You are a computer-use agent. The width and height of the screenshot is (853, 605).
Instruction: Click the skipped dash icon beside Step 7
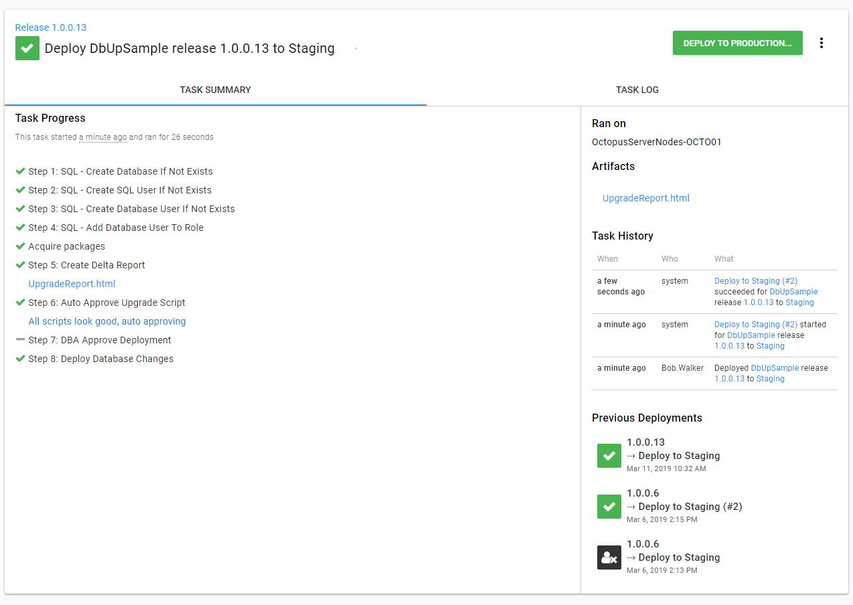(20, 340)
